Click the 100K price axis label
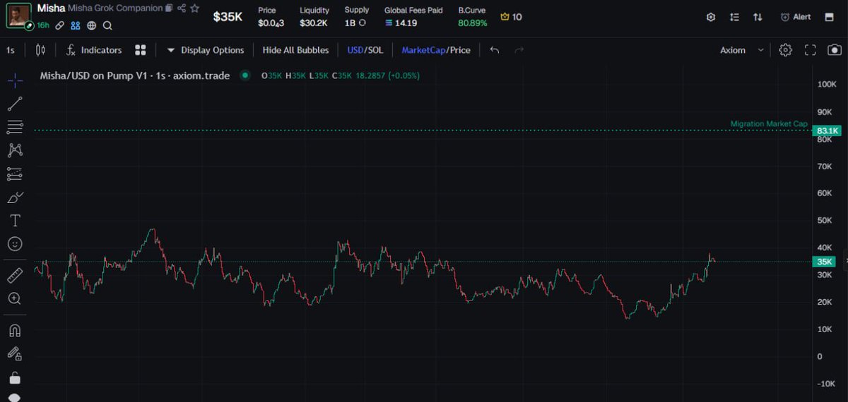 pos(826,84)
